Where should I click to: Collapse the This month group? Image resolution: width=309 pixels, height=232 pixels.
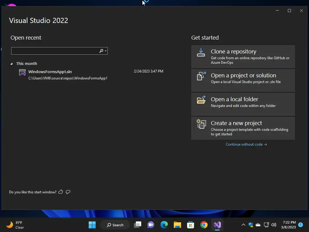tap(11, 64)
